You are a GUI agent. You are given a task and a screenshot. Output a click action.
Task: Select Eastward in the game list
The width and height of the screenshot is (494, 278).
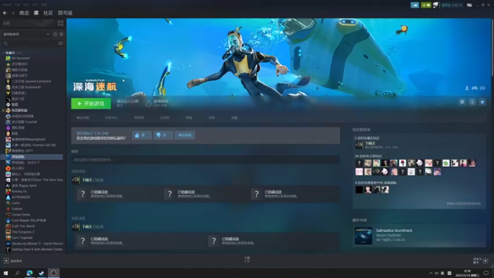pos(26,87)
